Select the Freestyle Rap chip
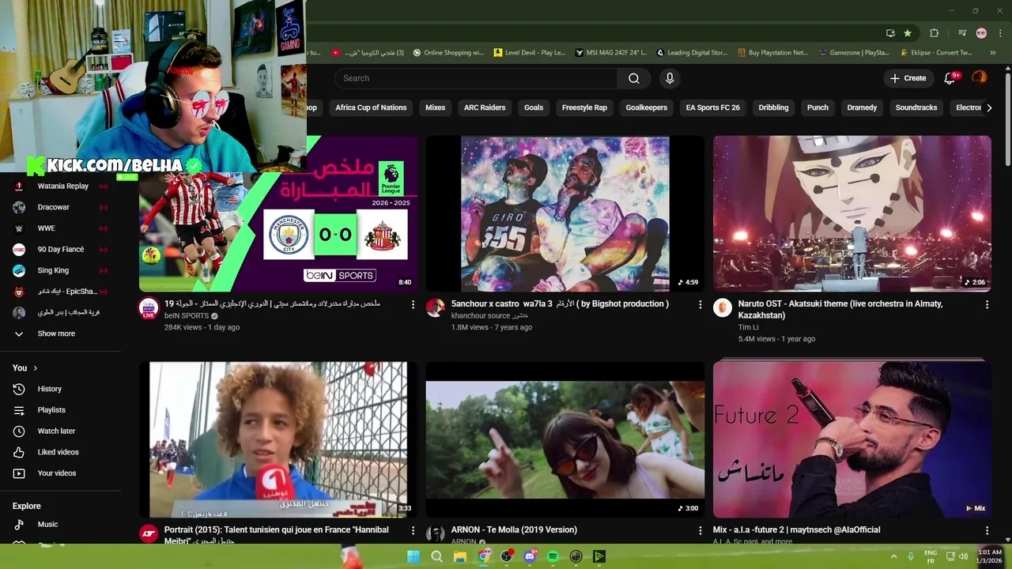Viewport: 1012px width, 569px height. pos(584,107)
